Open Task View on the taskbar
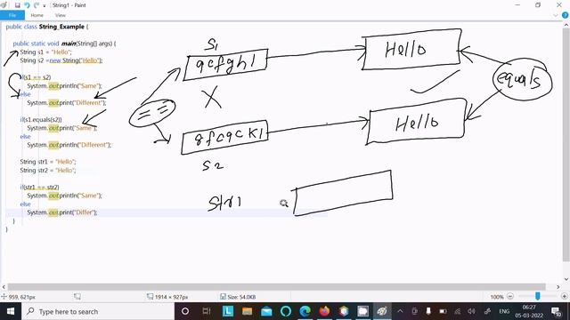The height and width of the screenshot is (320, 570). pos(207,311)
